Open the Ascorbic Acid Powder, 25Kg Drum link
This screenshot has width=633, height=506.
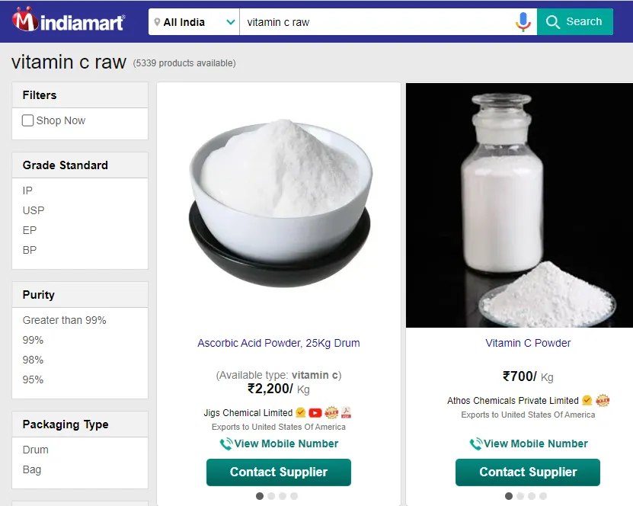pyautogui.click(x=279, y=343)
